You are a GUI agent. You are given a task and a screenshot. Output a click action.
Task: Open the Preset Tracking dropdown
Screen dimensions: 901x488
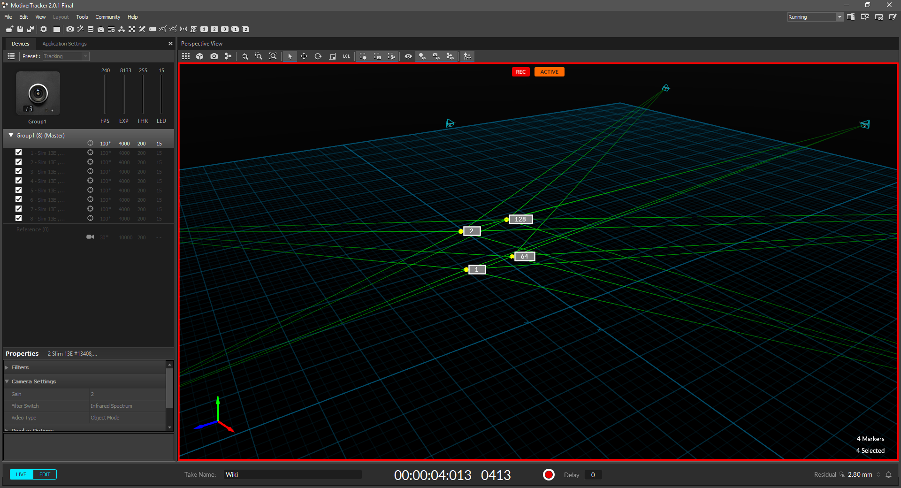(x=66, y=56)
